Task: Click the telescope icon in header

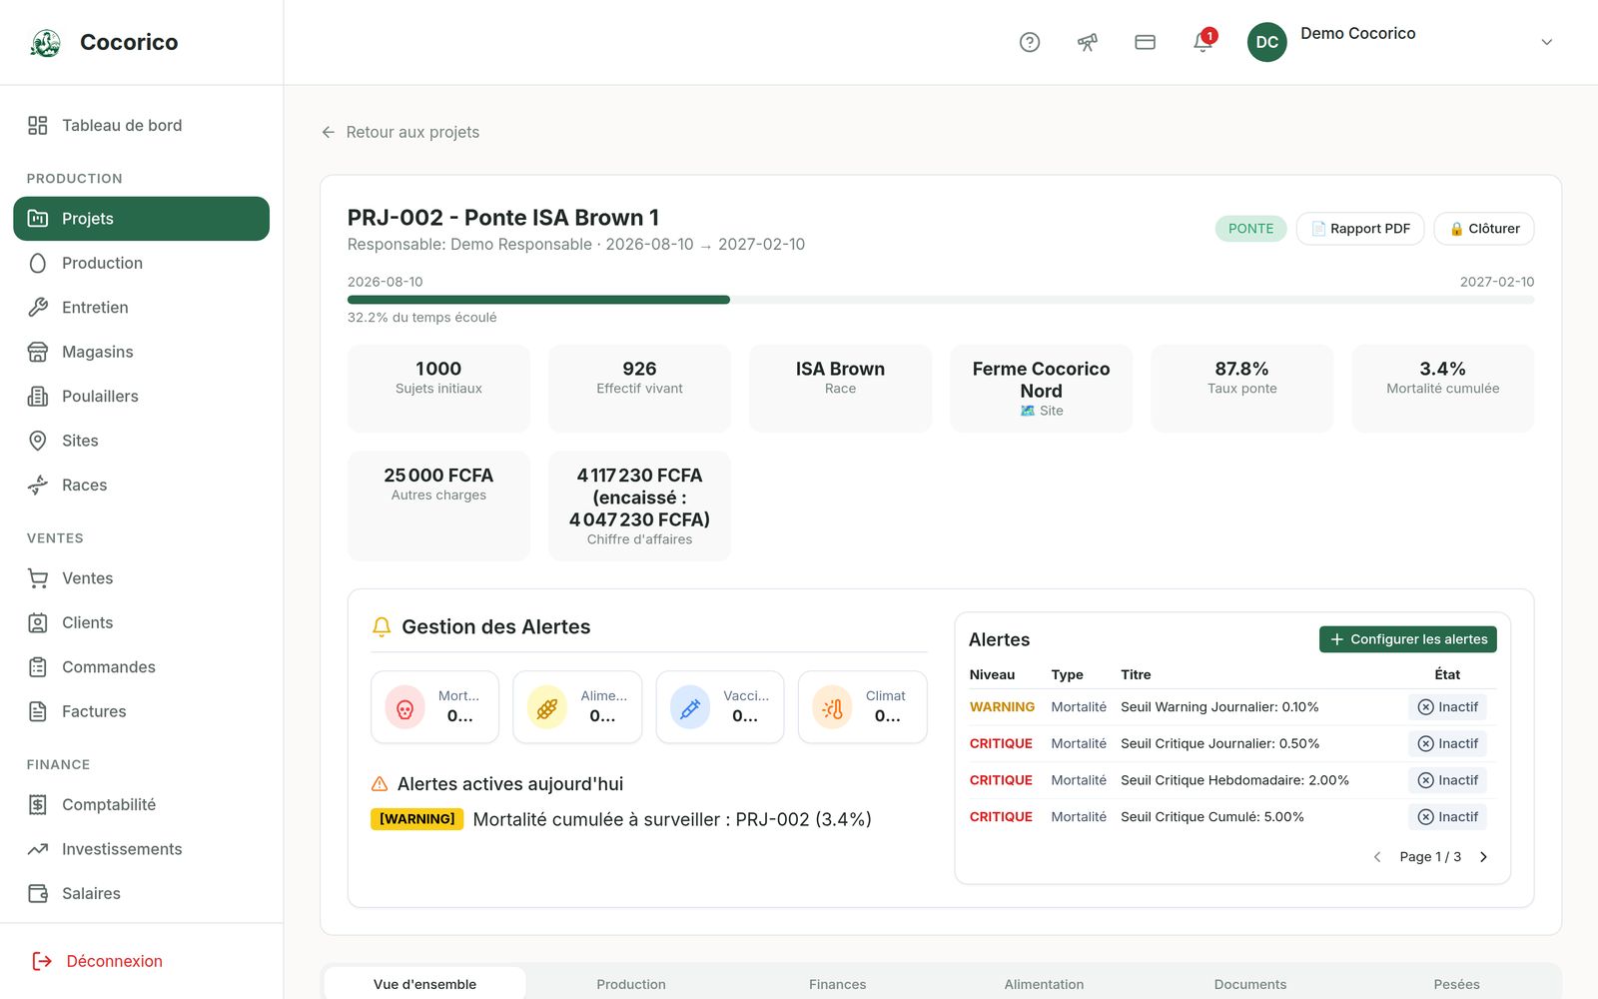Action: (1088, 42)
